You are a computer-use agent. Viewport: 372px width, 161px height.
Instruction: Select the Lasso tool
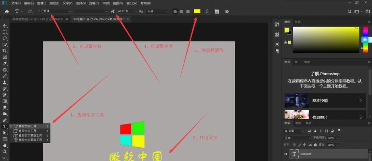4,38
